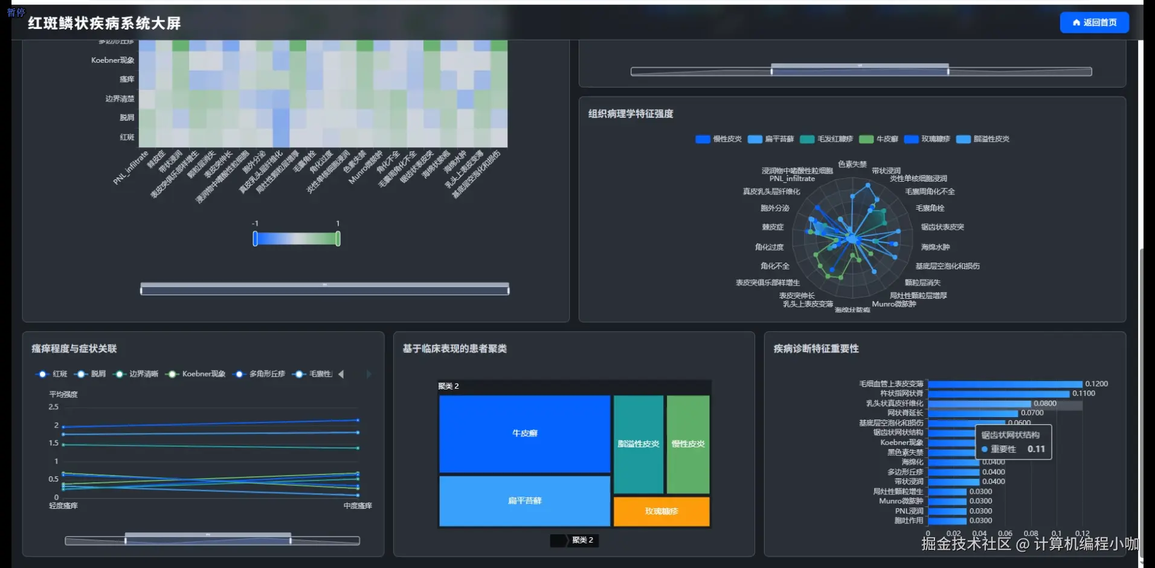Select the 脂溢性皮炎 treemap block
This screenshot has width=1155, height=568.
(x=639, y=444)
